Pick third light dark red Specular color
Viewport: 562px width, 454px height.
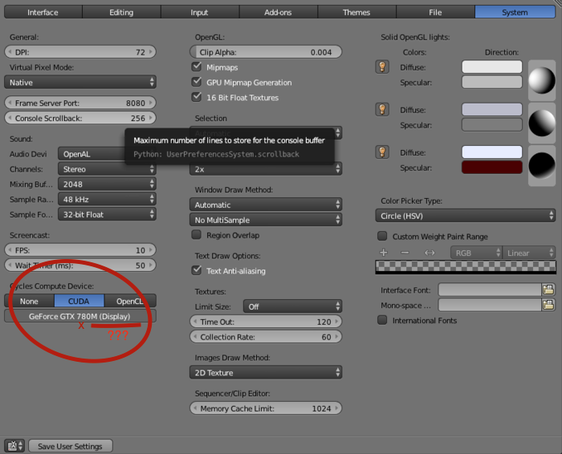tap(491, 167)
